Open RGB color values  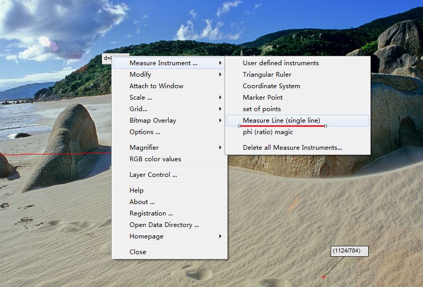click(155, 159)
